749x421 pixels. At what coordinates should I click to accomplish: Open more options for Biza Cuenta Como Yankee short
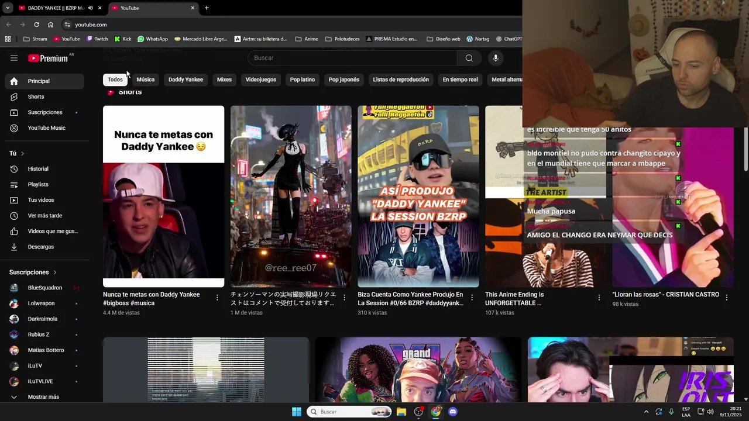(472, 298)
